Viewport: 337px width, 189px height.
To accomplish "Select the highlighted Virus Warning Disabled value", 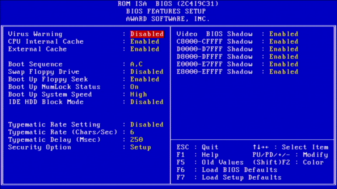I will (147, 34).
